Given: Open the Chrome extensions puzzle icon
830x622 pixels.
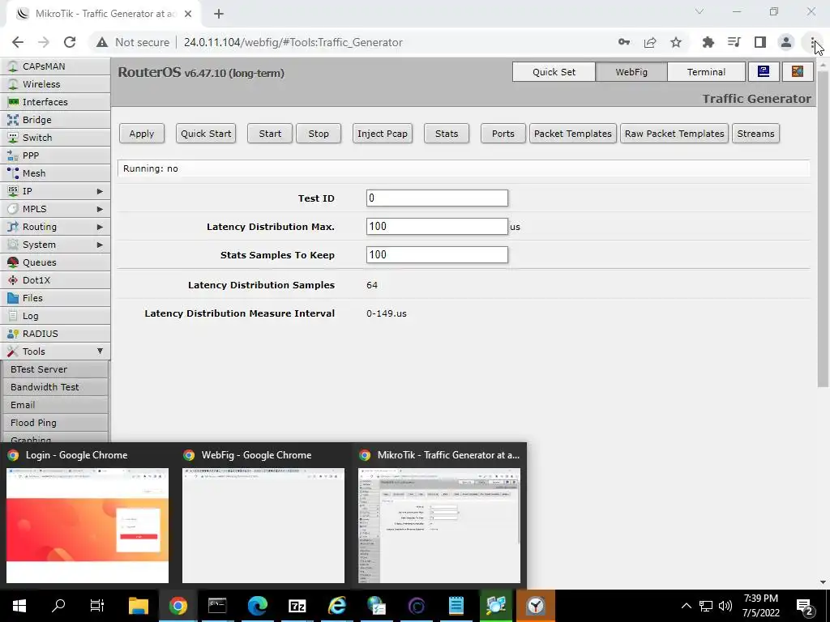Looking at the screenshot, I should point(708,42).
